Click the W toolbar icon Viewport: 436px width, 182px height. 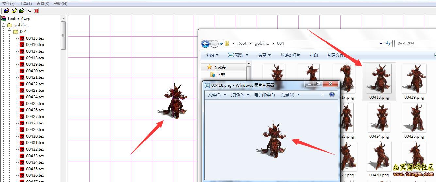click(x=29, y=11)
